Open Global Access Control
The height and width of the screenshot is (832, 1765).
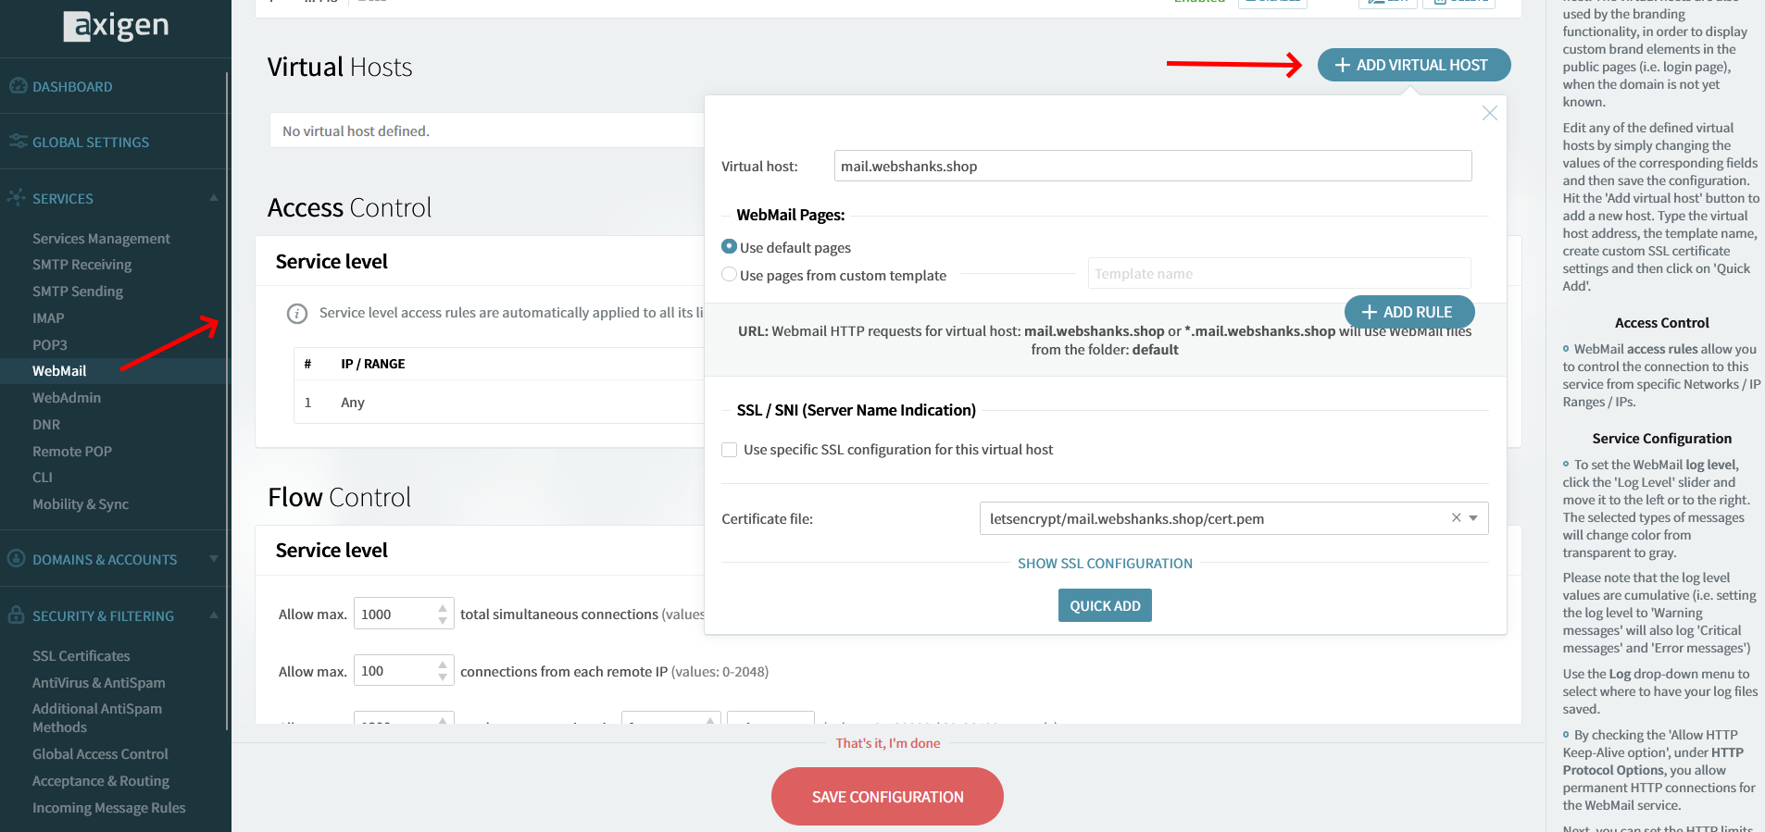pos(100,754)
